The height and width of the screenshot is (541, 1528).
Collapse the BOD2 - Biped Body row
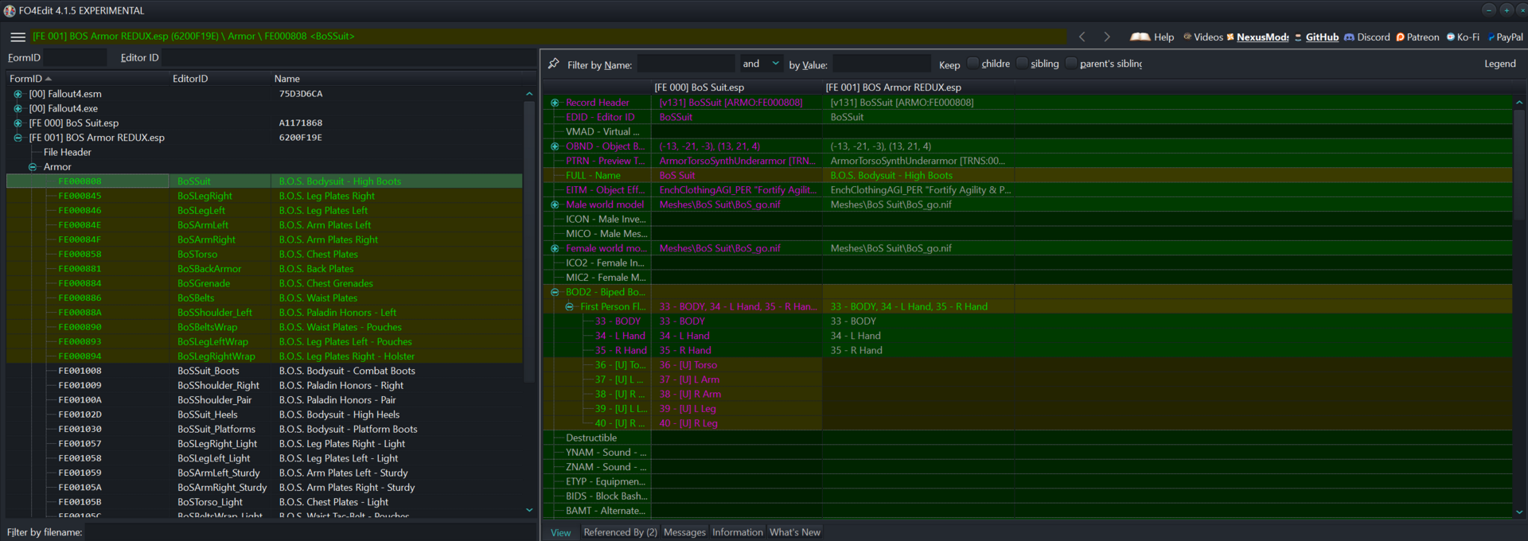[x=555, y=292]
